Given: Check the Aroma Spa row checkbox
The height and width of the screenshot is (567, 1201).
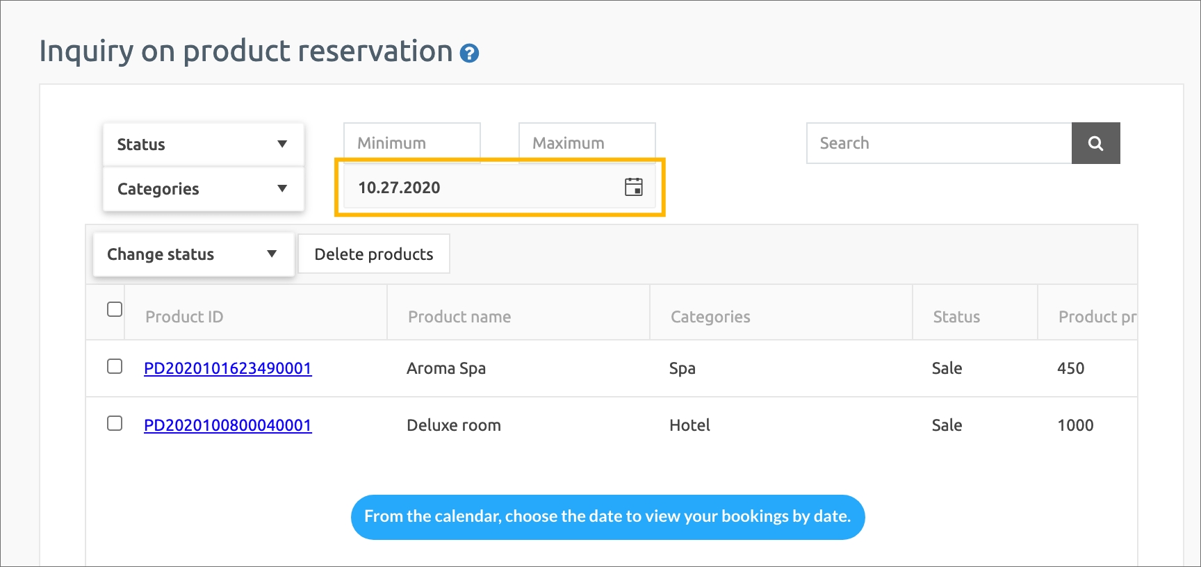Looking at the screenshot, I should 115,366.
